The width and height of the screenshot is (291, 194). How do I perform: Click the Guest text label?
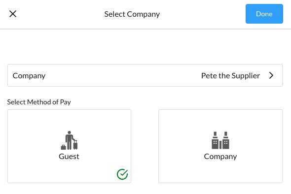pos(69,157)
